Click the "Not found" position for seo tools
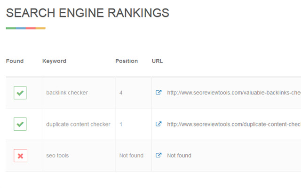The width and height of the screenshot is (301, 188). (131, 156)
